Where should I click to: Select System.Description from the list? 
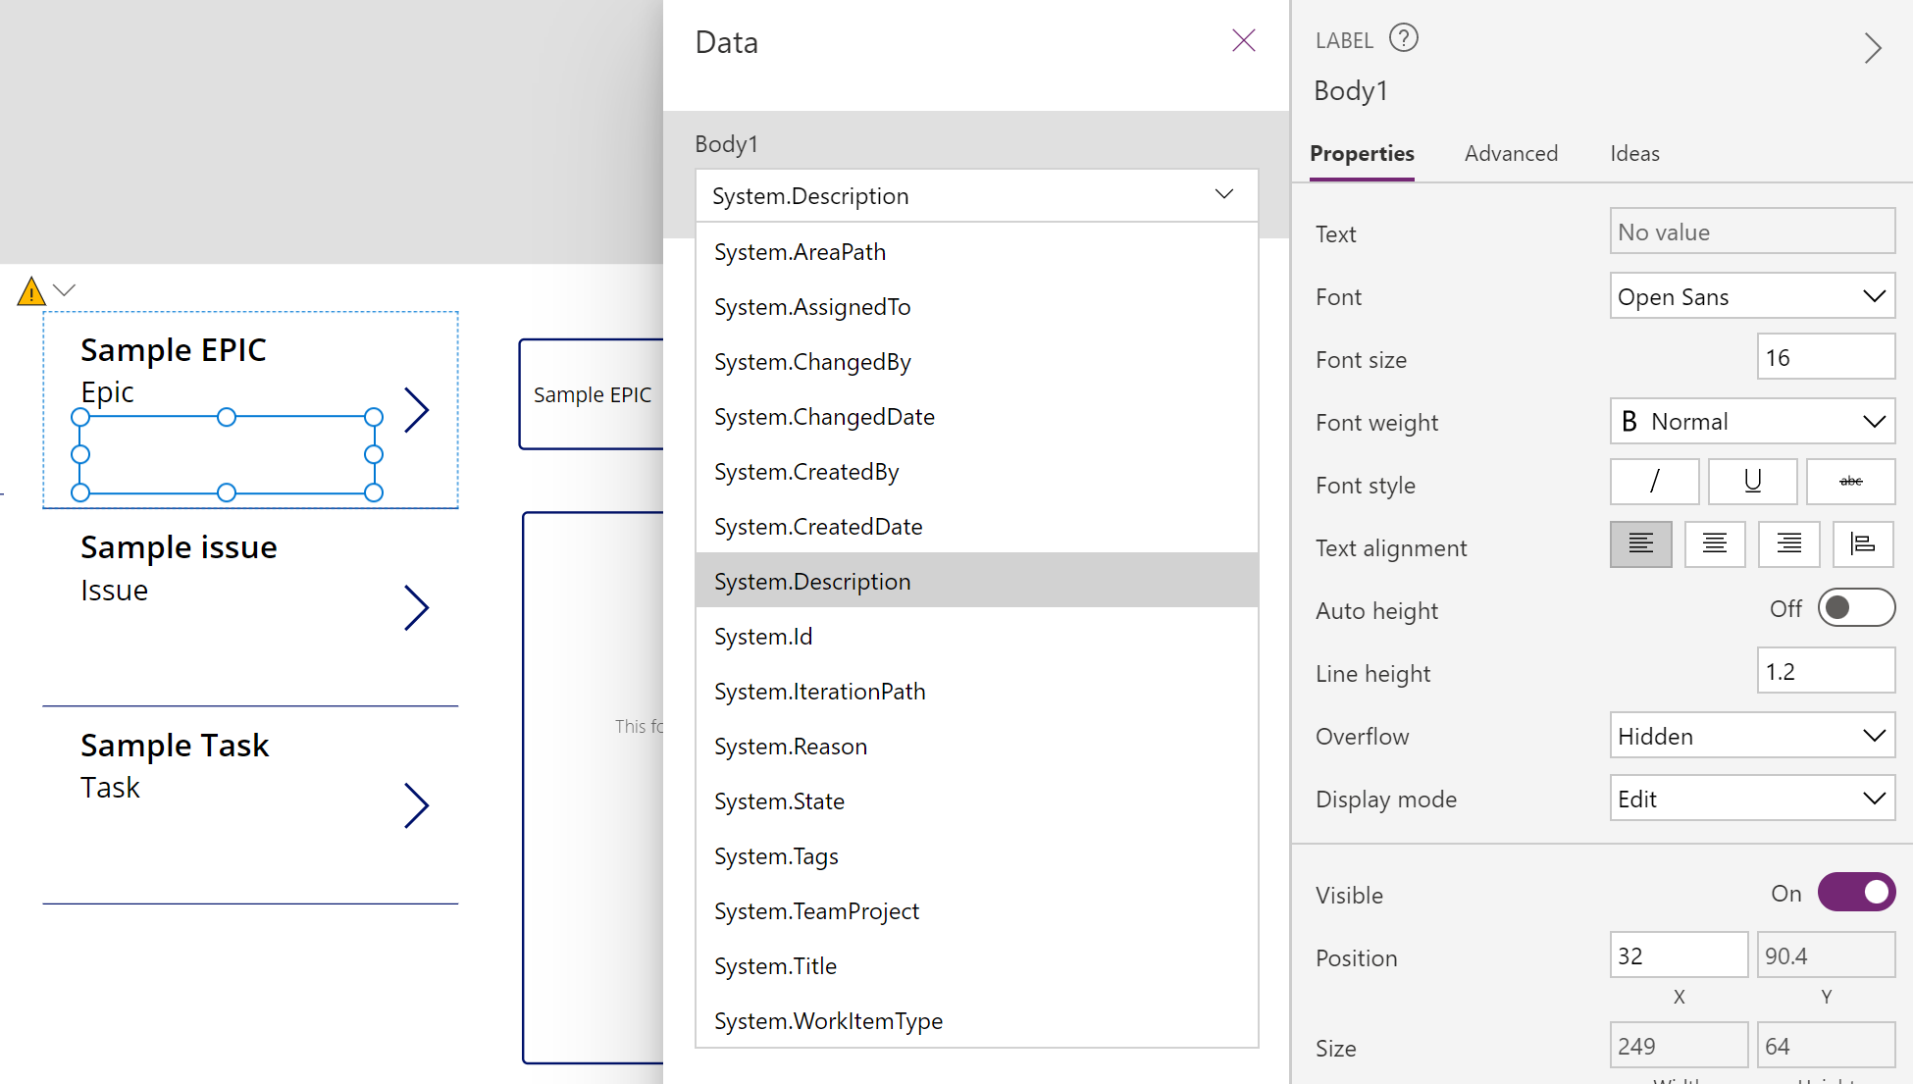pyautogui.click(x=810, y=580)
